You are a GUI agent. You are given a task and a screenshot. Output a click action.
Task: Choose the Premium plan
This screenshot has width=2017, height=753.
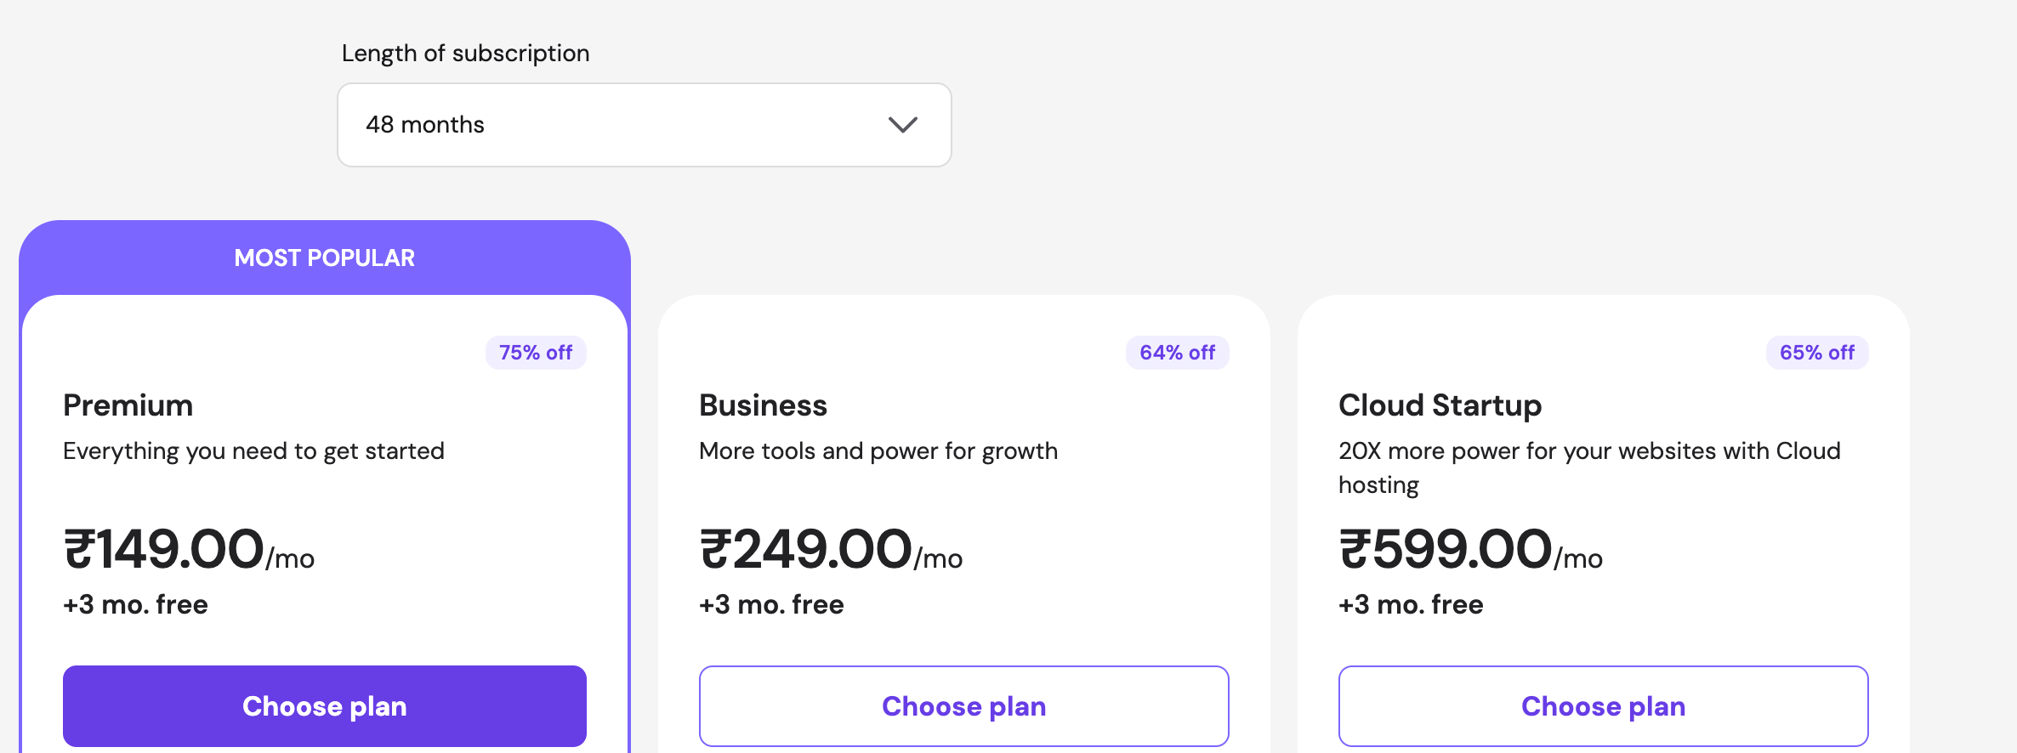(x=324, y=705)
